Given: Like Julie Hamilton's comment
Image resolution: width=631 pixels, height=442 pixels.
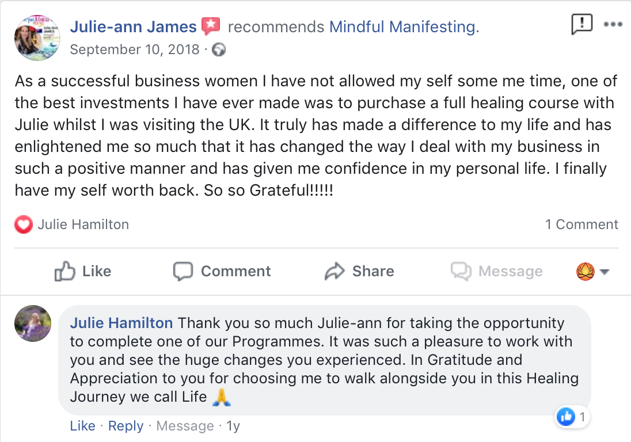Looking at the screenshot, I should [x=82, y=426].
